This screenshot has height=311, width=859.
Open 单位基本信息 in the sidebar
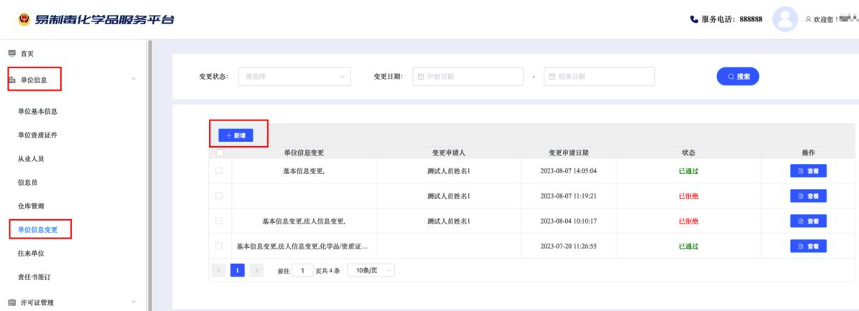(37, 112)
